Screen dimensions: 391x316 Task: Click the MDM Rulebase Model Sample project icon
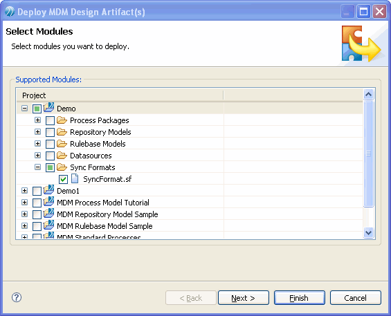point(48,225)
